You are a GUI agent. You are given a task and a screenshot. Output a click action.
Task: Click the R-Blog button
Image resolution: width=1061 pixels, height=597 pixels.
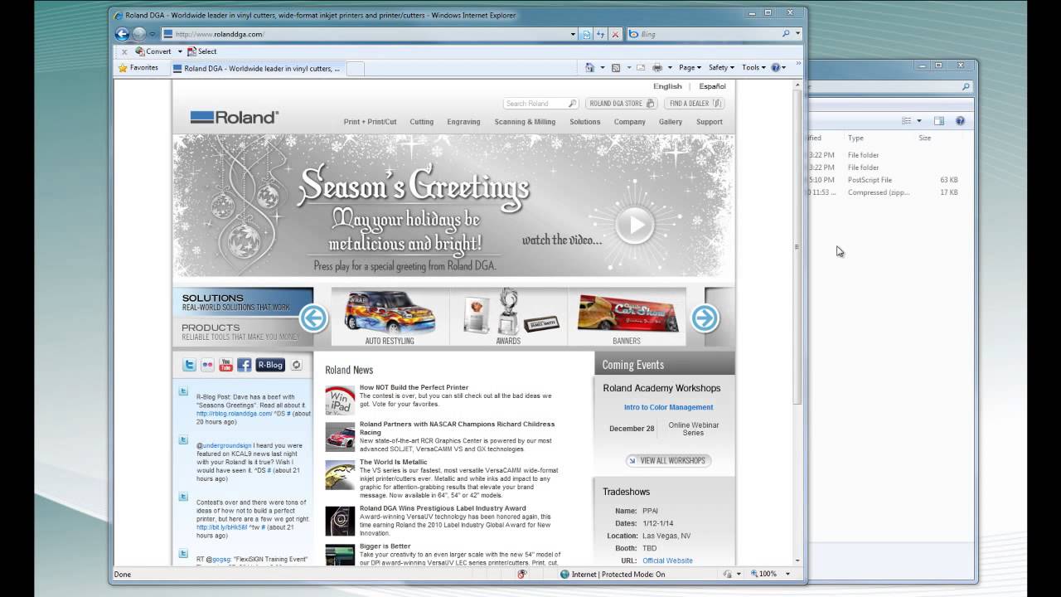(270, 365)
